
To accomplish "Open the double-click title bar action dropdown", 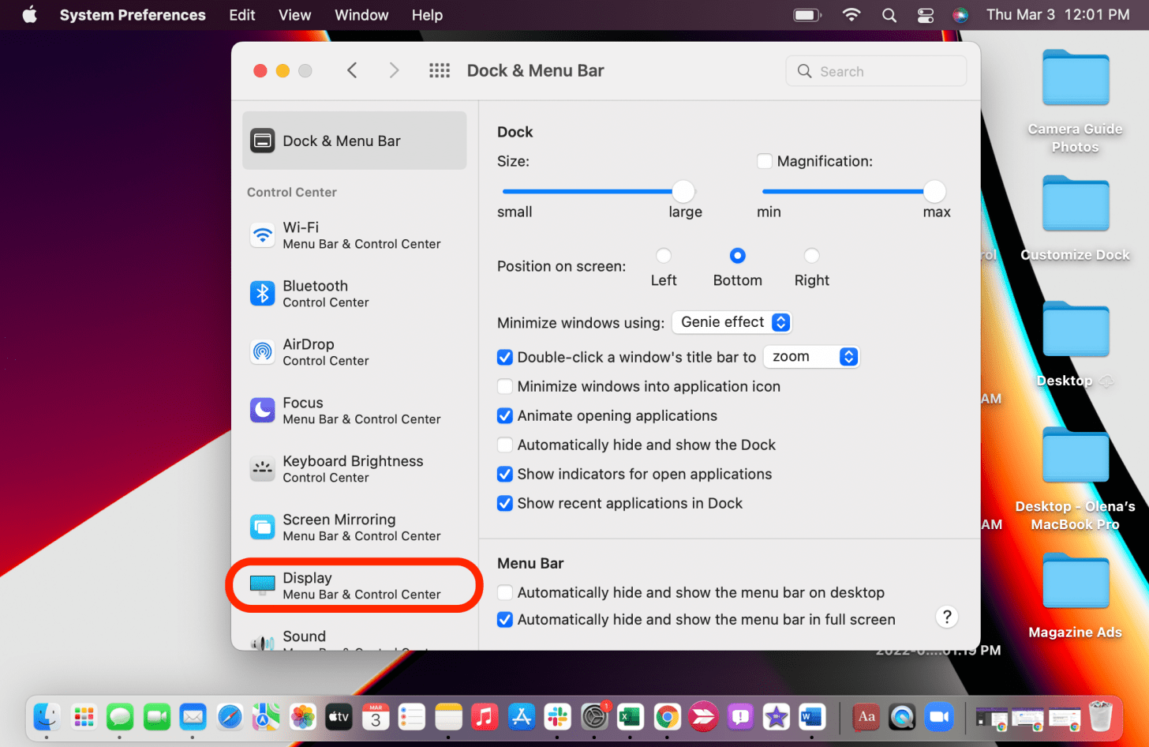I will [811, 357].
